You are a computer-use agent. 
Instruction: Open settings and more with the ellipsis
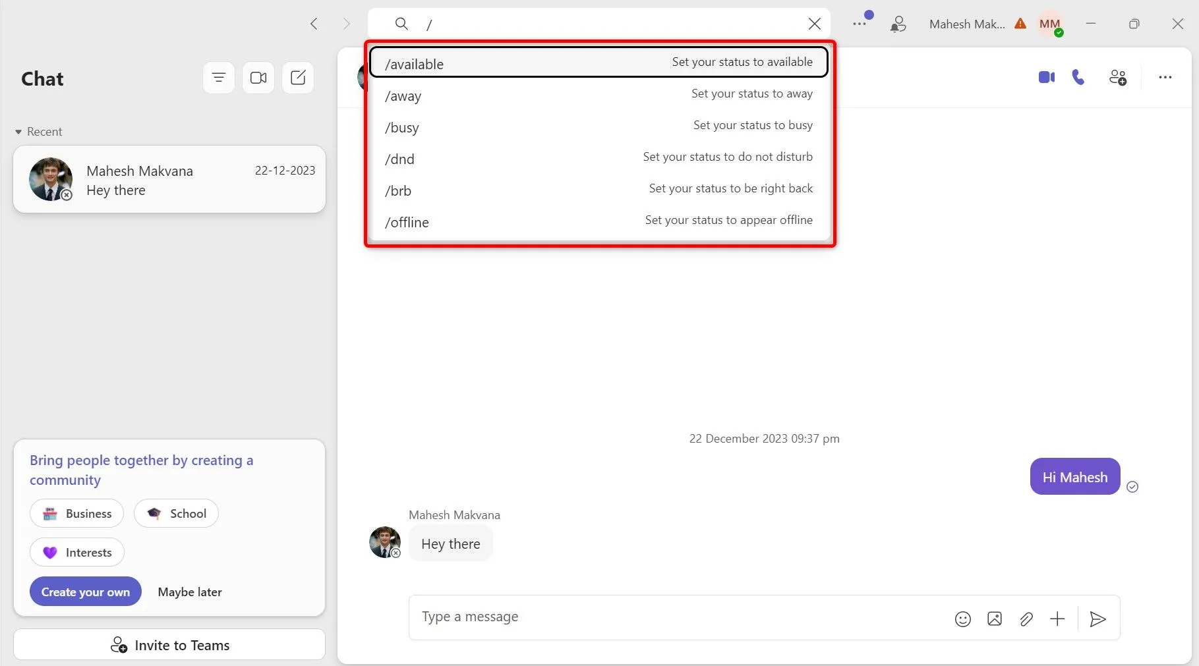click(860, 24)
